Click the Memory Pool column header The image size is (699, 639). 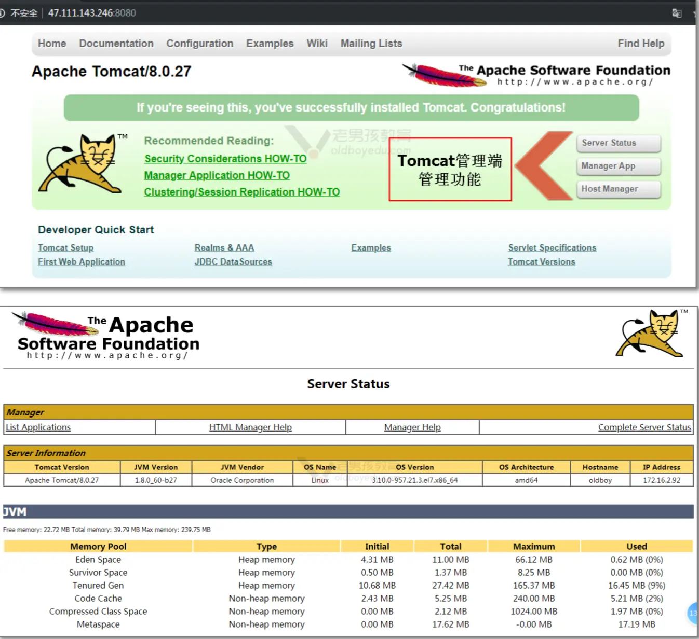coord(98,546)
